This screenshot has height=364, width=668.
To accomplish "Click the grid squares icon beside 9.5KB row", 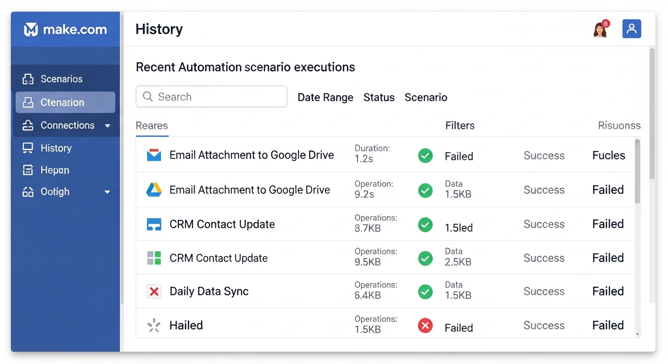I will click(x=154, y=258).
